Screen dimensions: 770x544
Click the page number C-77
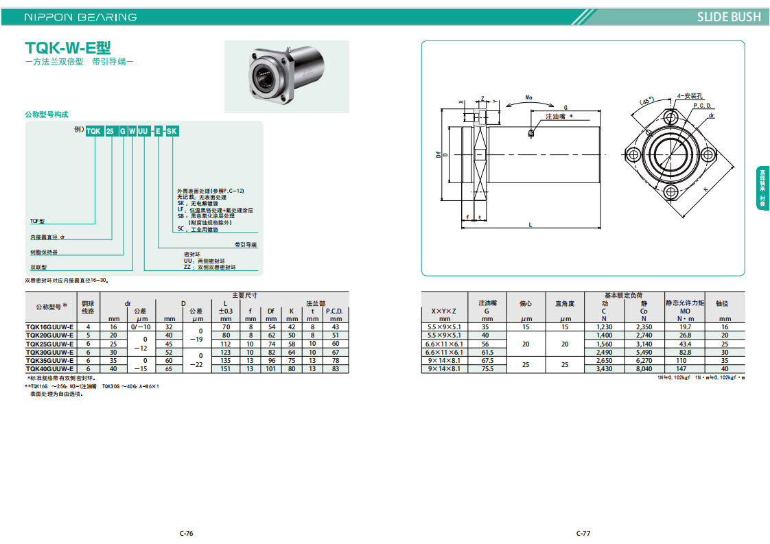(x=583, y=533)
